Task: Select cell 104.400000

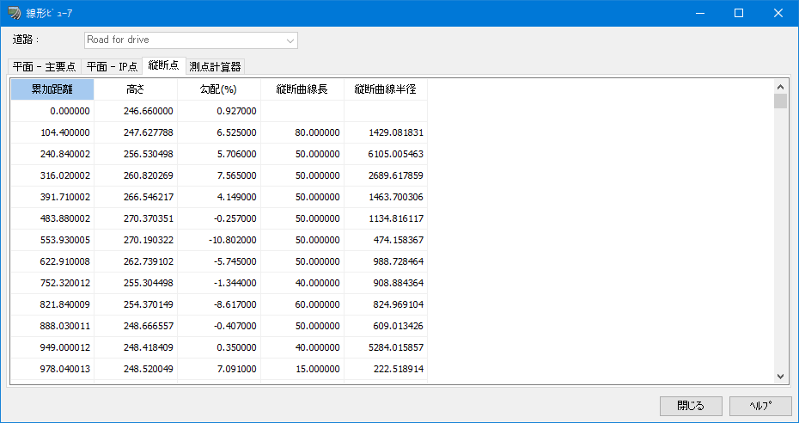Action: 52,132
